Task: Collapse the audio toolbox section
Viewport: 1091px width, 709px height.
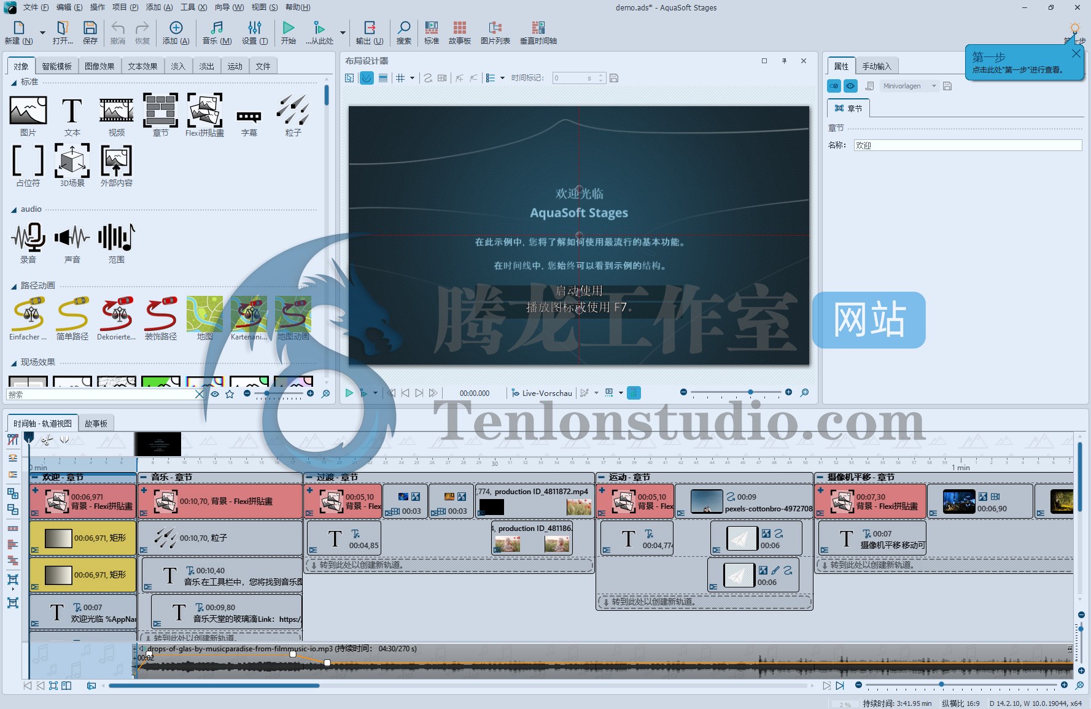Action: click(x=14, y=209)
